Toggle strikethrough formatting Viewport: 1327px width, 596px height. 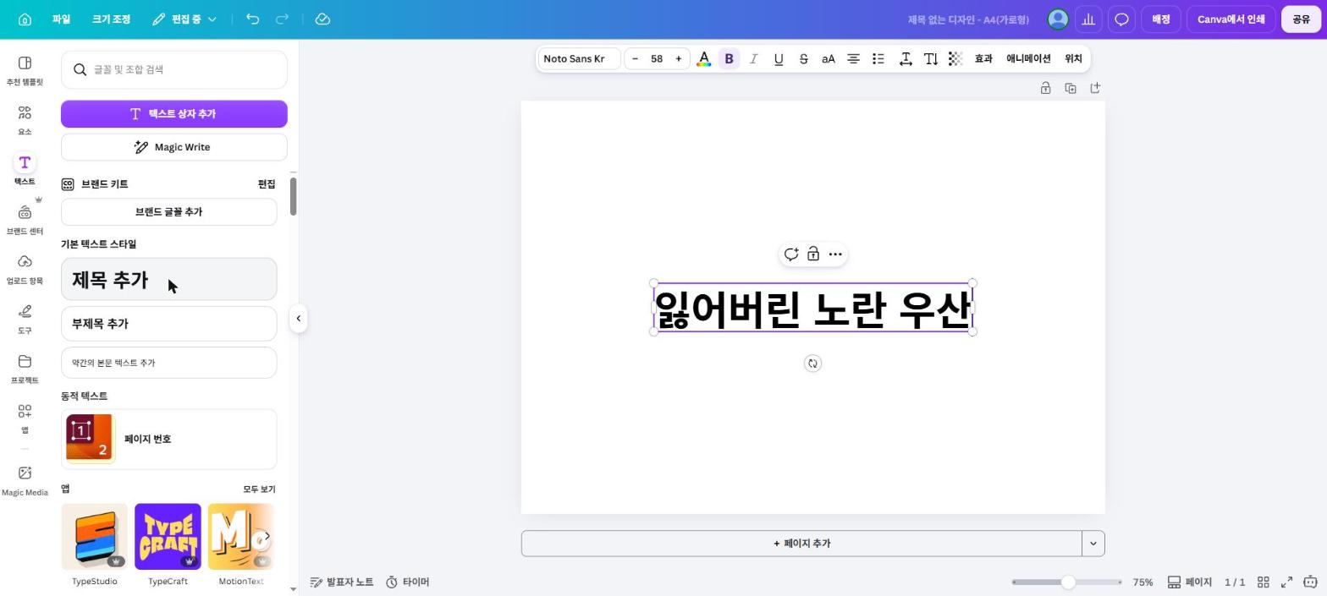point(803,58)
